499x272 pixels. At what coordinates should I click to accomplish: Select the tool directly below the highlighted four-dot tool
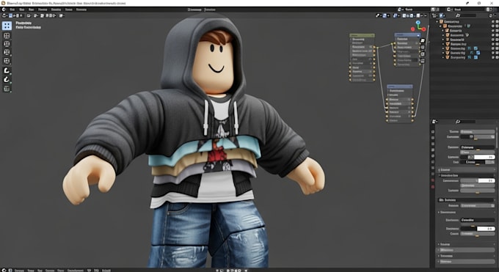[x=7, y=36]
